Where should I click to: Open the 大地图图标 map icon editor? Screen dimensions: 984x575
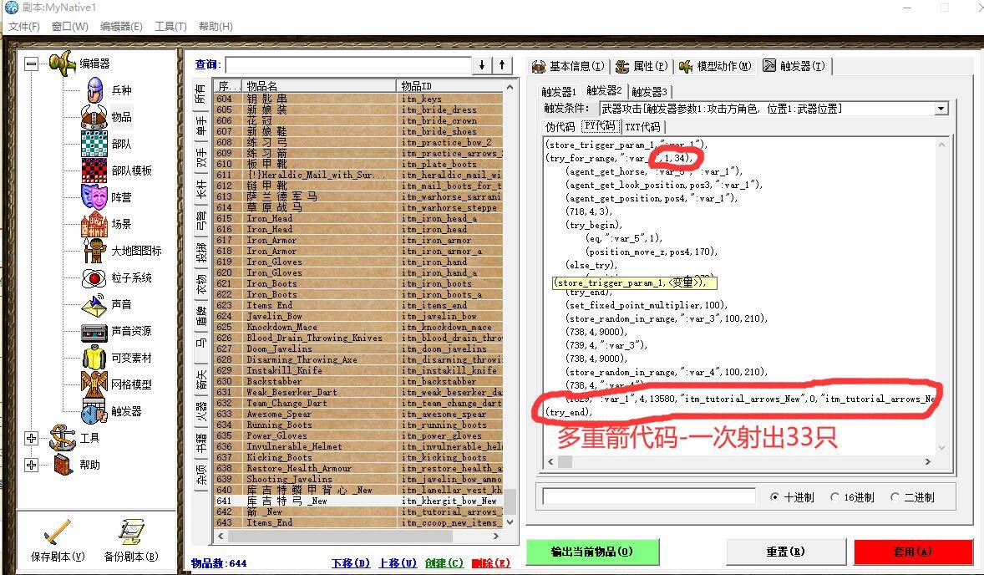tap(95, 250)
